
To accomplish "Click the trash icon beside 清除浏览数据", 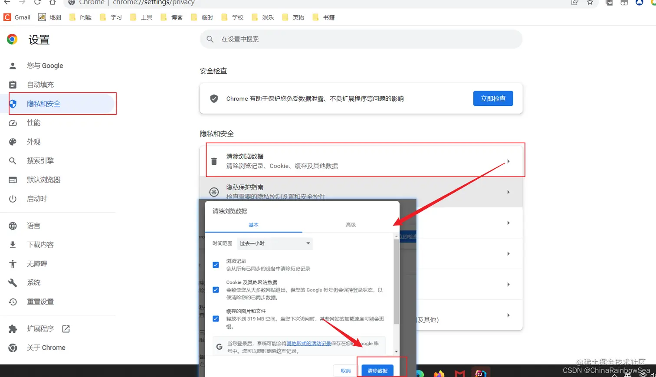I will (214, 161).
